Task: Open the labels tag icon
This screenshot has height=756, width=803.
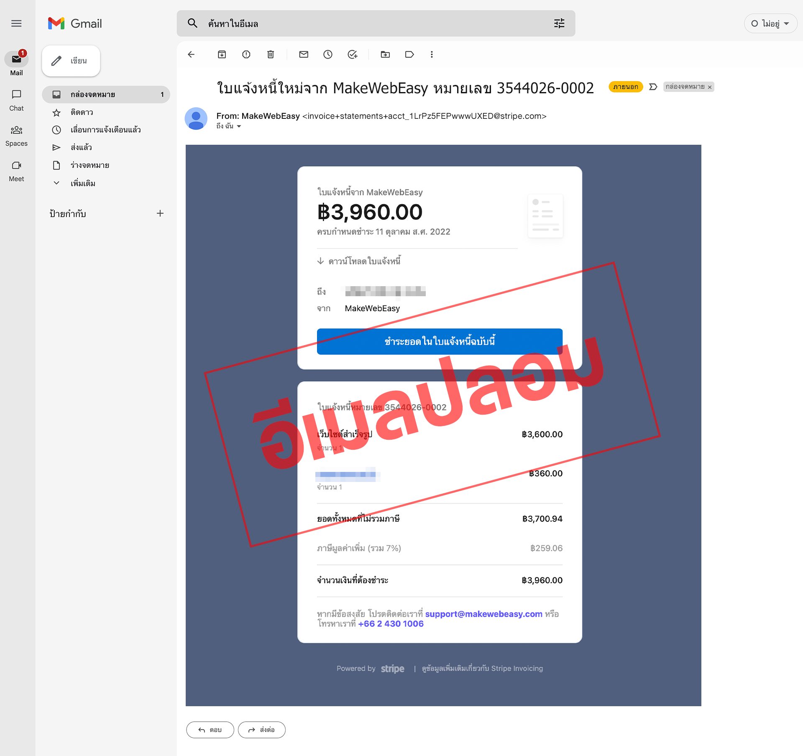Action: point(409,54)
